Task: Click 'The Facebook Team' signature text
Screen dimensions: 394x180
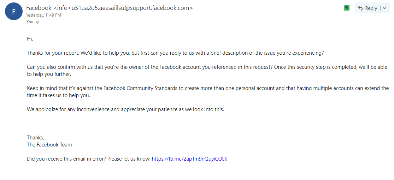Action: coord(49,145)
